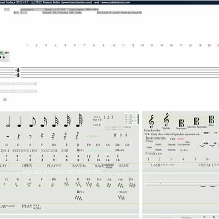The image size is (219, 219).
Task: Go to NEXT LINE
Action: click(x=49, y=151)
